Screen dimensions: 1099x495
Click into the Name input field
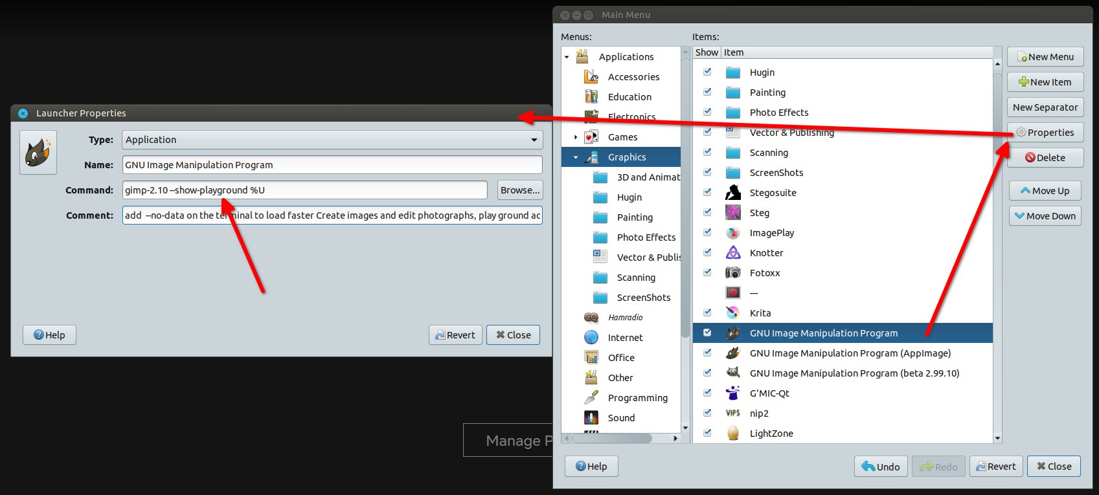click(x=332, y=165)
